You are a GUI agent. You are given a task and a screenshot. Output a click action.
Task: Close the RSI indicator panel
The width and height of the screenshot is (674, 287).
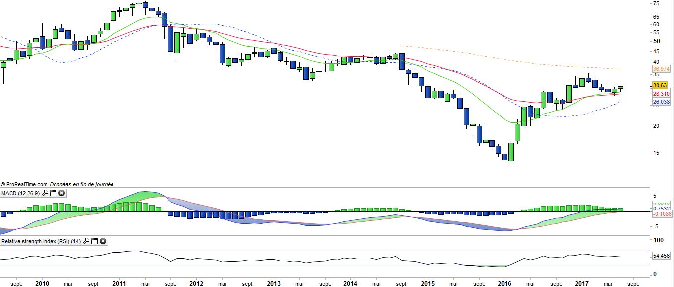click(x=103, y=242)
